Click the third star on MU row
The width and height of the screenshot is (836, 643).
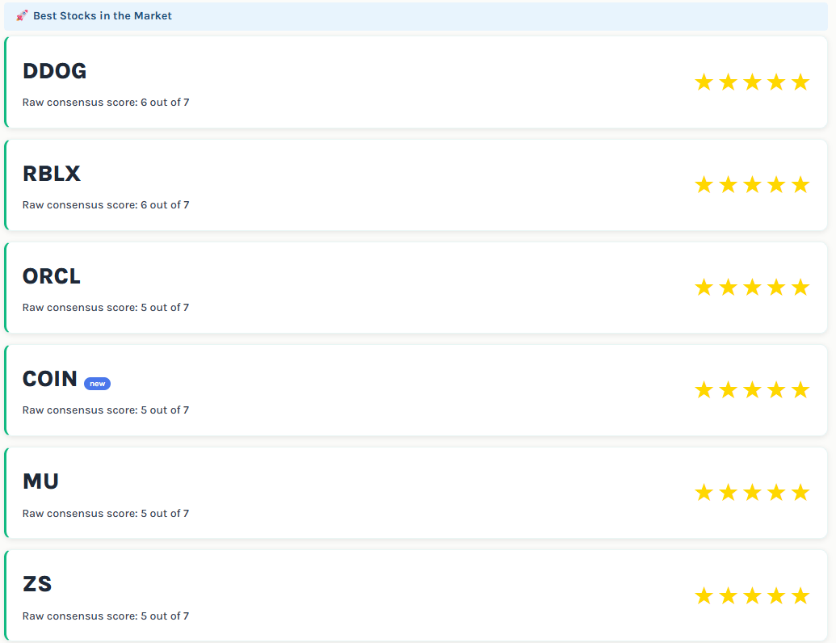coord(752,492)
